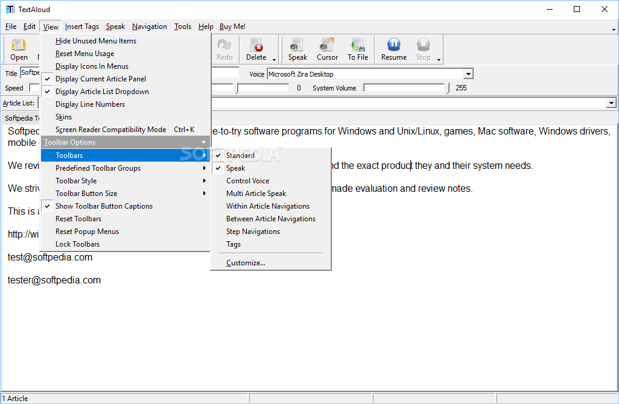619x404 pixels.
Task: Click the TextAloud application icon in title bar
Action: click(x=10, y=9)
